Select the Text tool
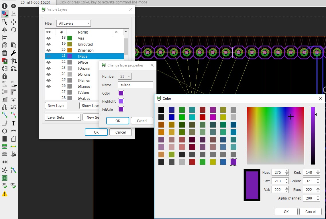 (13, 123)
